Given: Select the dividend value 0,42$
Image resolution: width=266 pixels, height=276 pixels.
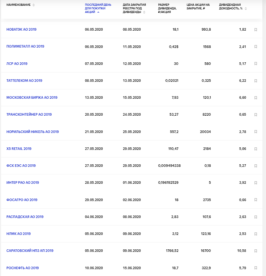Looking at the screenshot, I should click(x=174, y=46).
